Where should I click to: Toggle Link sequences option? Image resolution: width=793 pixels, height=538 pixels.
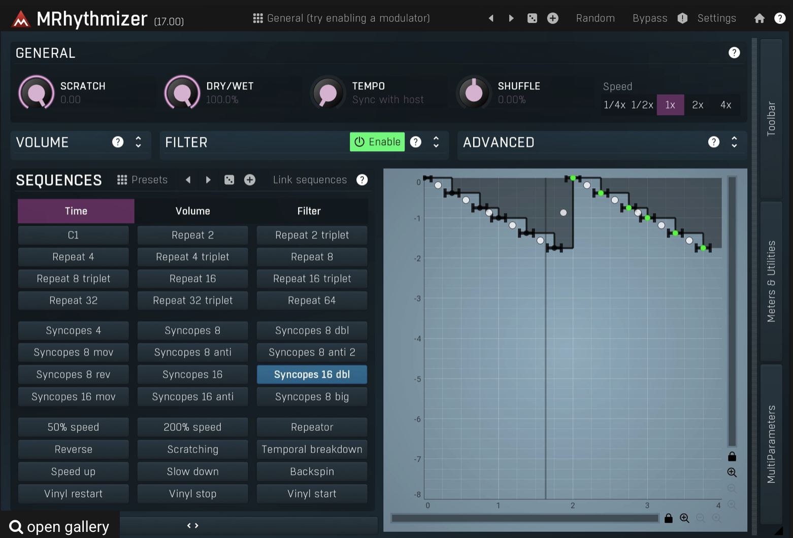pos(310,180)
